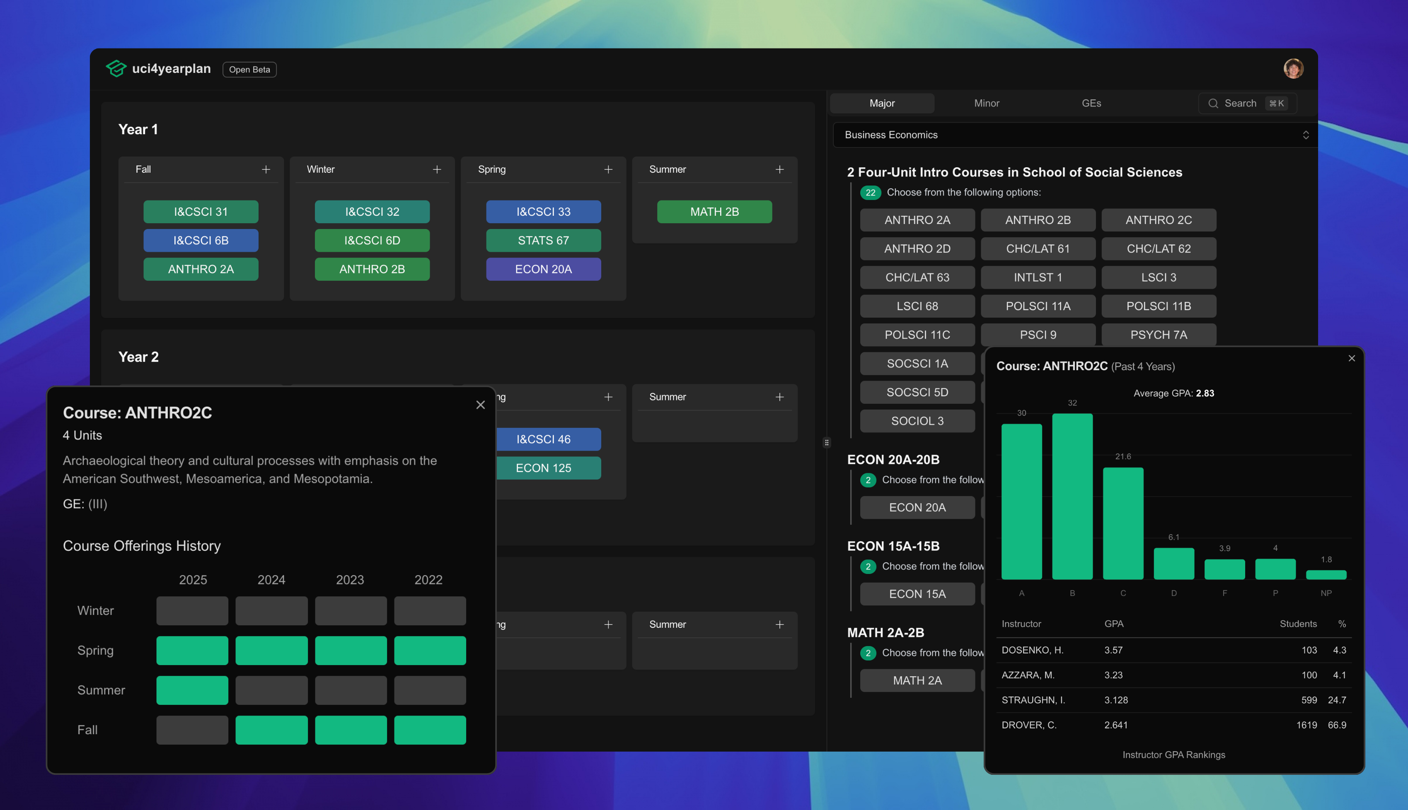Add a course to Year 3 Summer

point(780,624)
